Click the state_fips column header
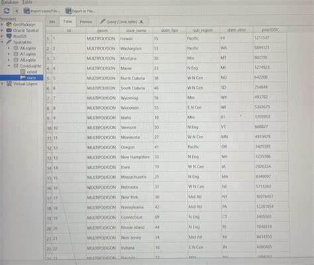Screen dimensions: 314x265 [x=170, y=30]
